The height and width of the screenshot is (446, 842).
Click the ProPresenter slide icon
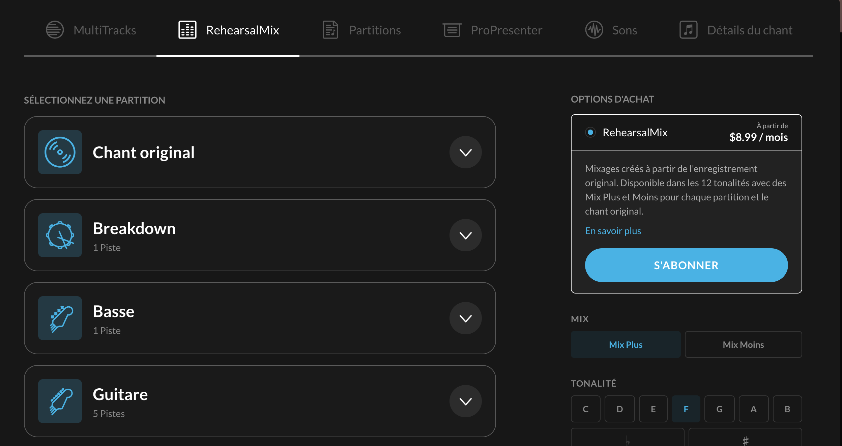(x=452, y=30)
